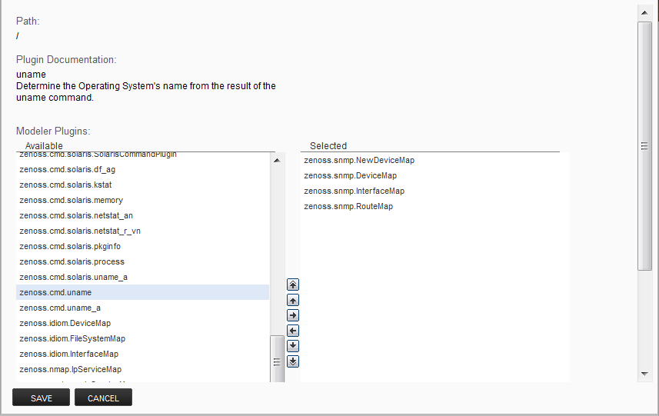The image size is (659, 416).
Task: Choose zenoss.snmp.NewDeviceMap in Selected list
Action: pos(359,160)
